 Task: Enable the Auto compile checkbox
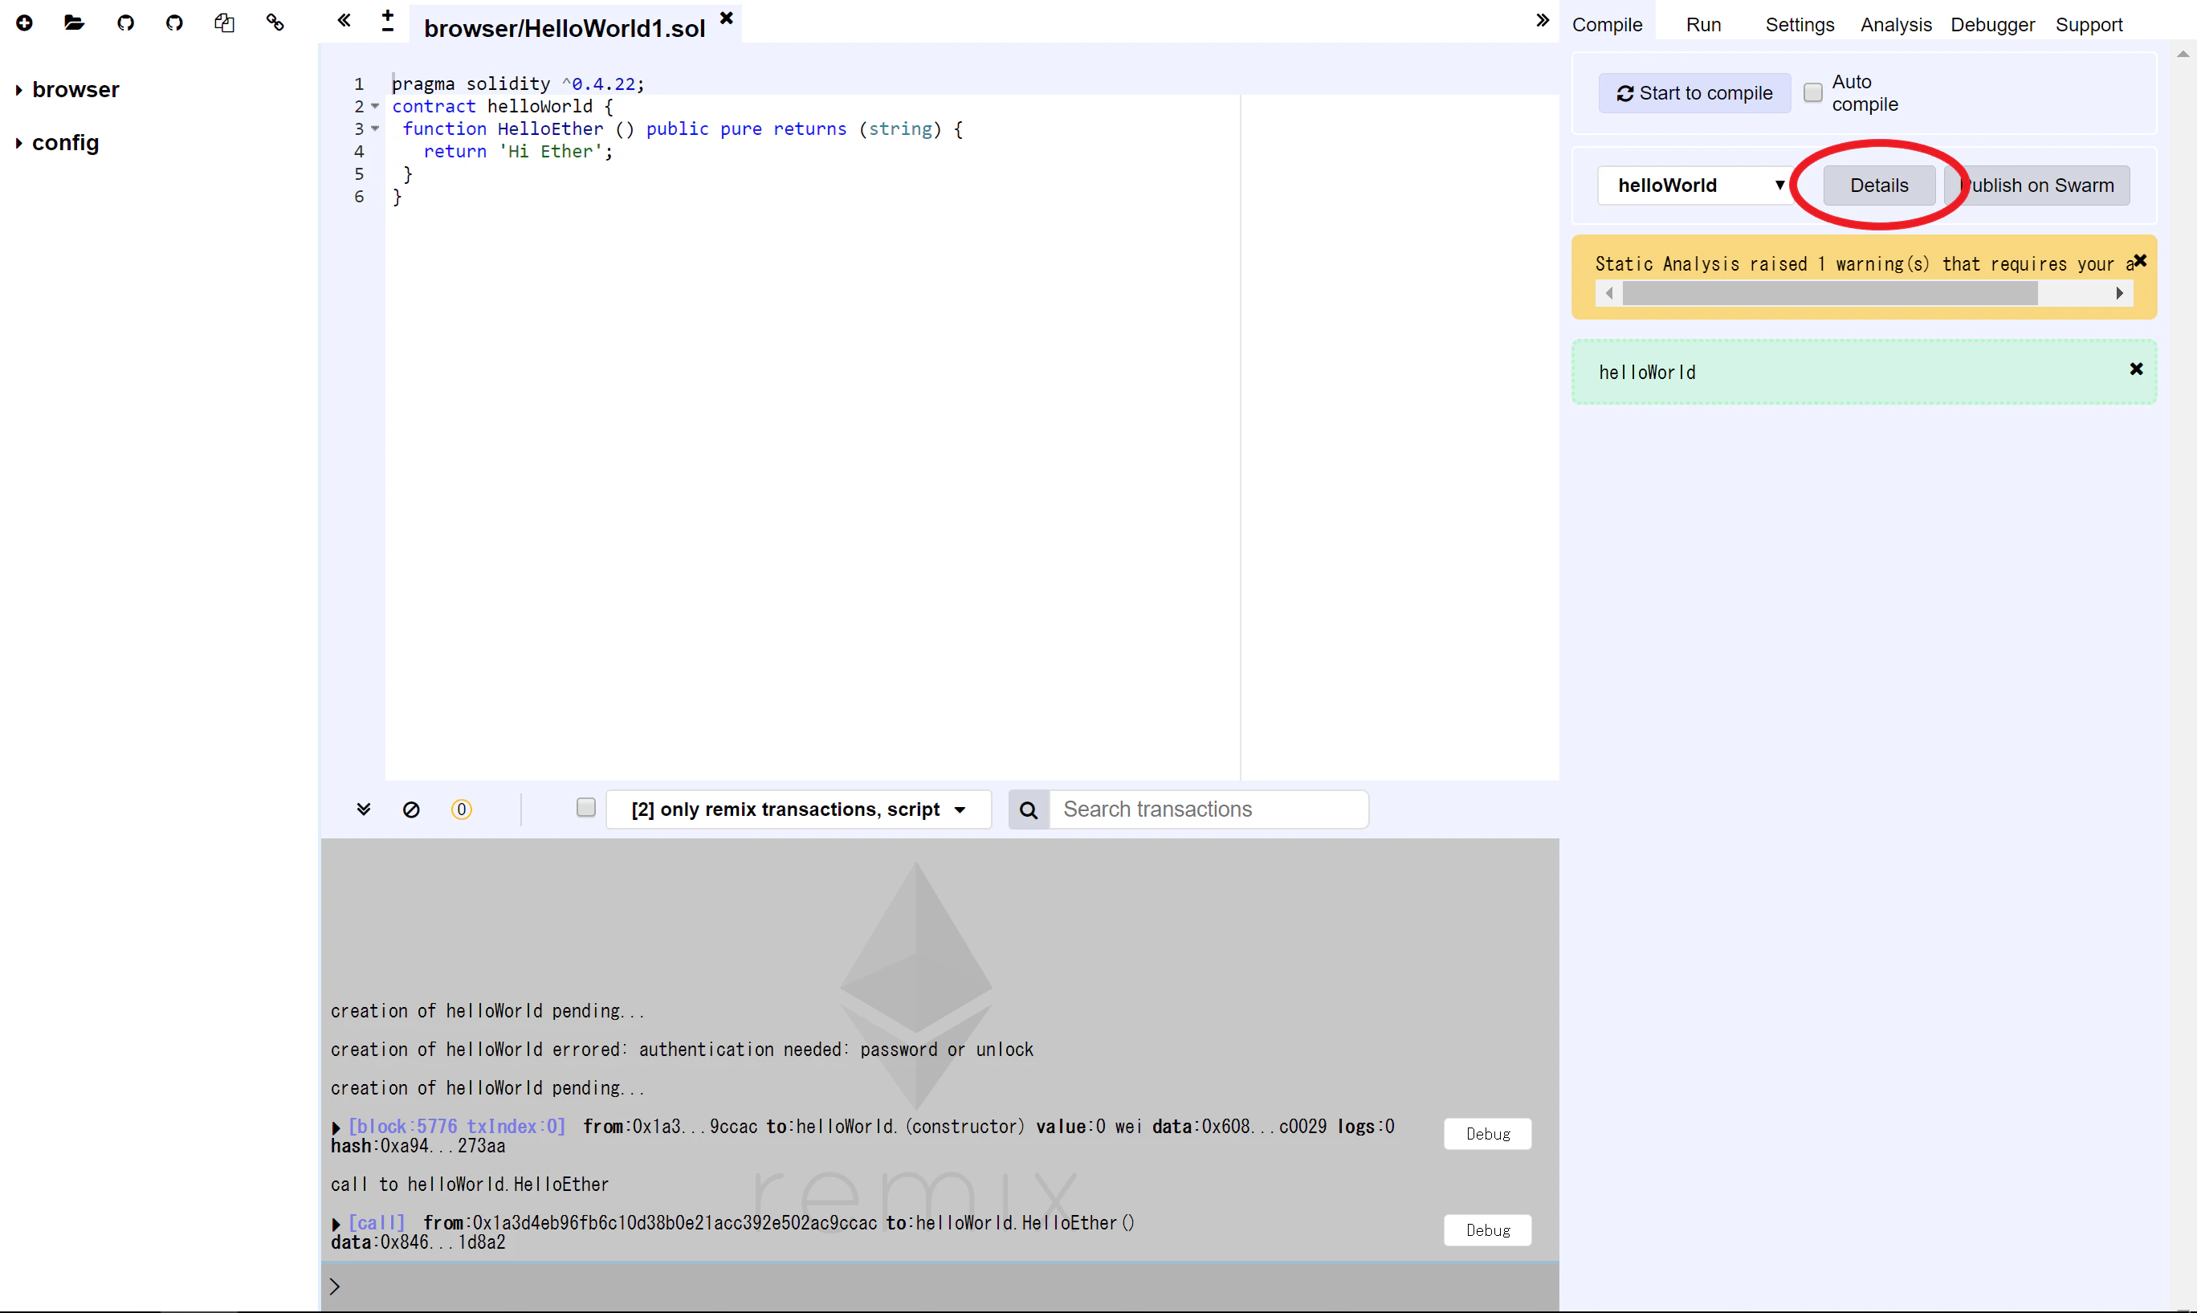pyautogui.click(x=1813, y=92)
